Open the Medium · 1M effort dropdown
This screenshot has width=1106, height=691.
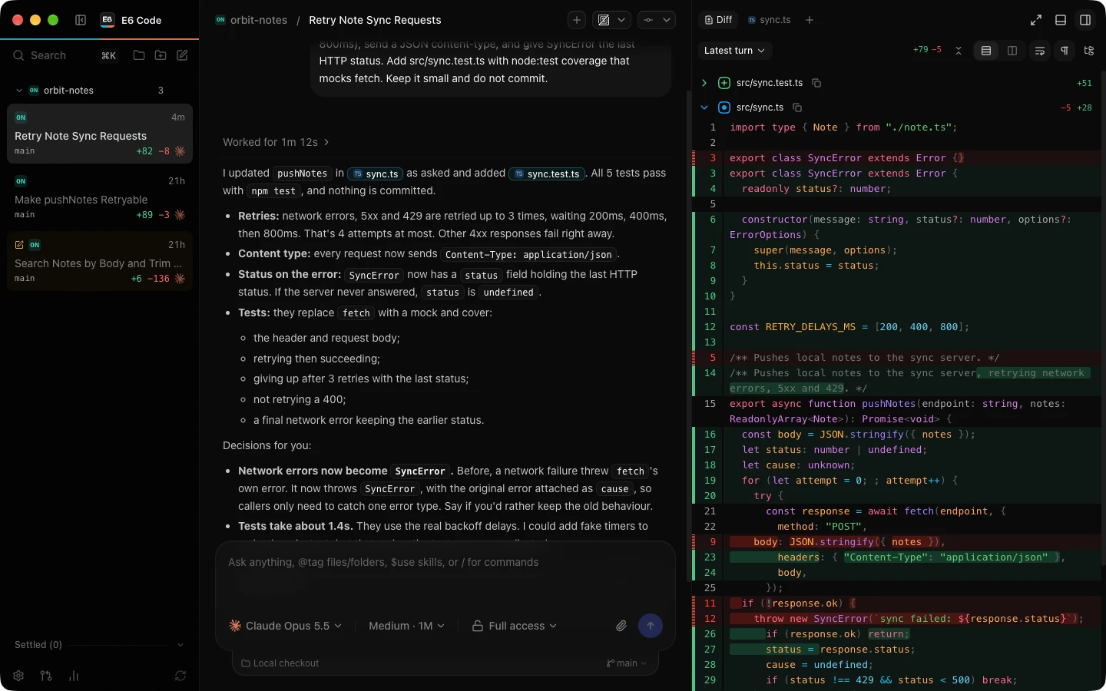[406, 626]
